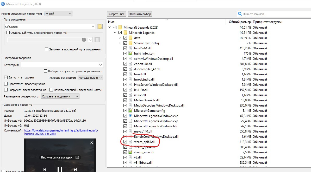Click the data folder icon
This screenshot has width=311, height=172.
(131, 38)
